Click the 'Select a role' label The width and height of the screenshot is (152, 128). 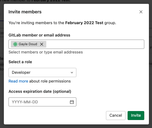point(20,62)
